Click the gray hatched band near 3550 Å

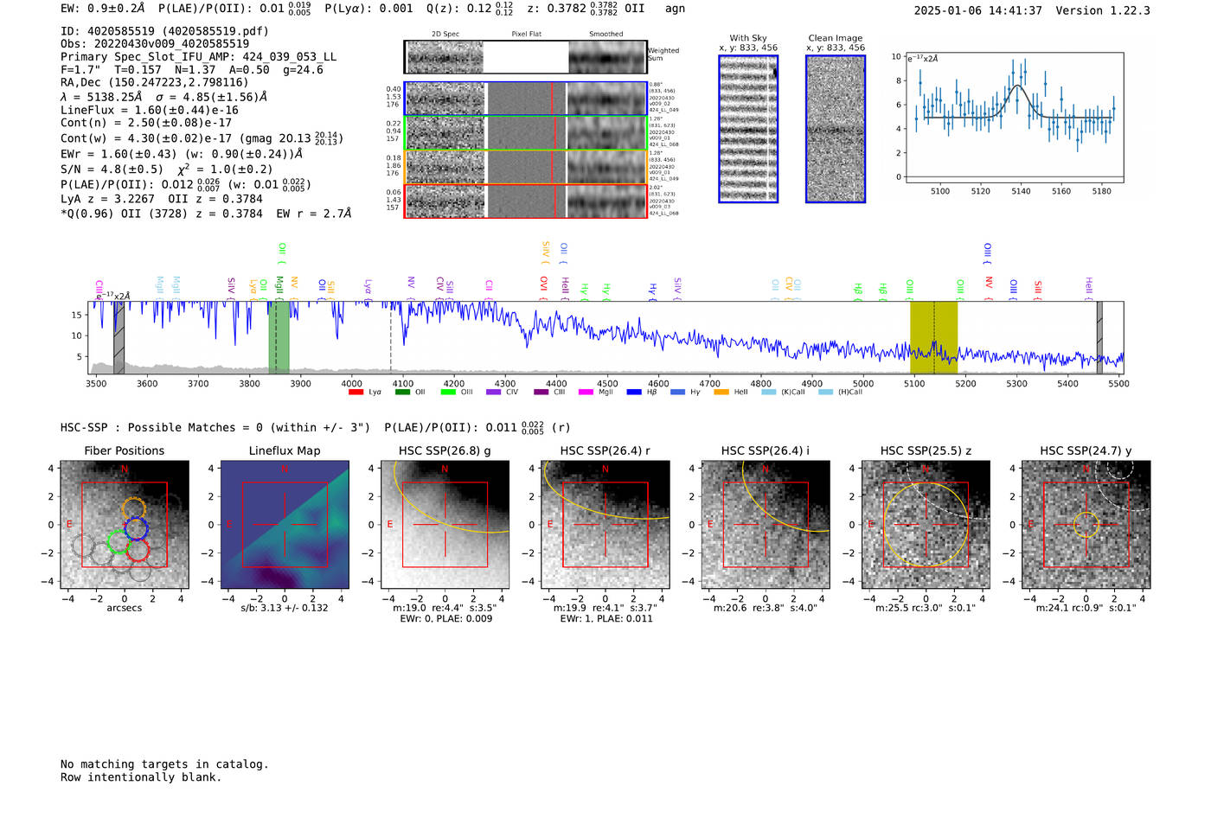pyautogui.click(x=119, y=338)
